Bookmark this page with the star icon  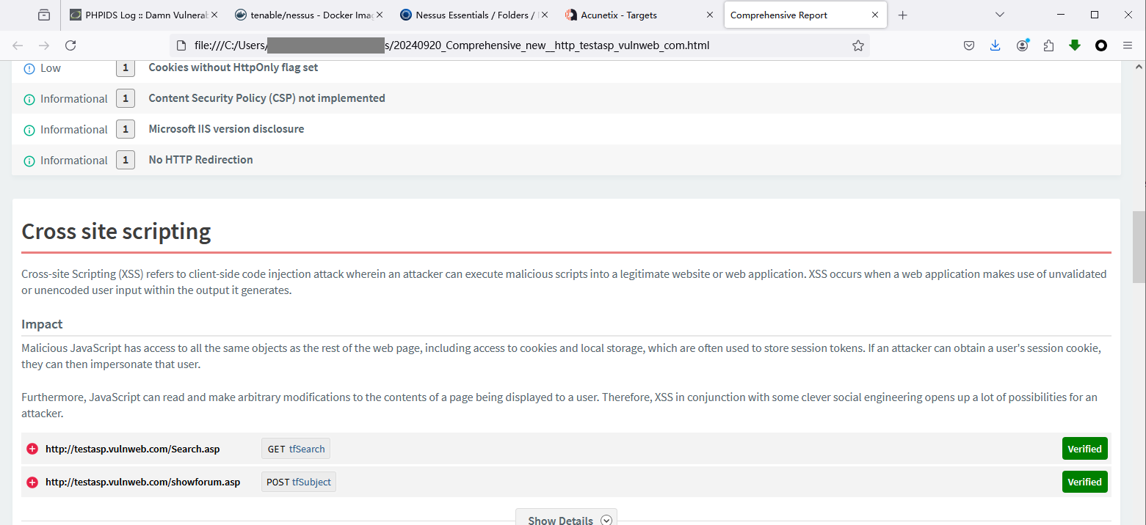857,45
